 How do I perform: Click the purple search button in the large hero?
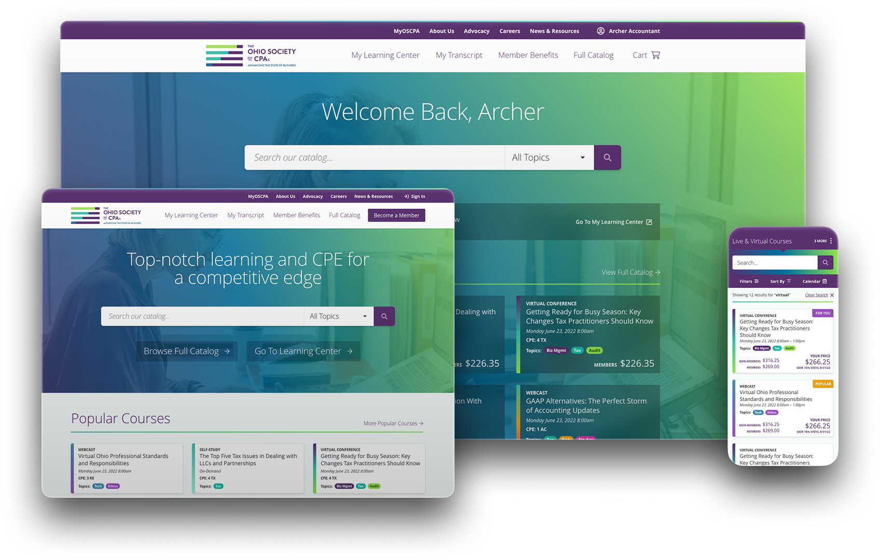pos(607,158)
